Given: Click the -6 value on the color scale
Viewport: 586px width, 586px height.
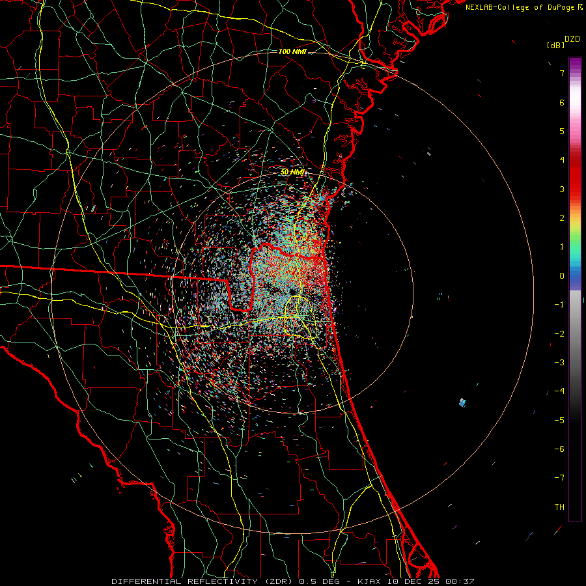Looking at the screenshot, I should pyautogui.click(x=559, y=449).
